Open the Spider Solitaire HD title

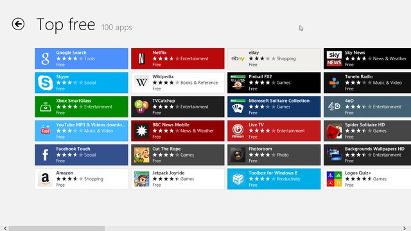coord(365,125)
